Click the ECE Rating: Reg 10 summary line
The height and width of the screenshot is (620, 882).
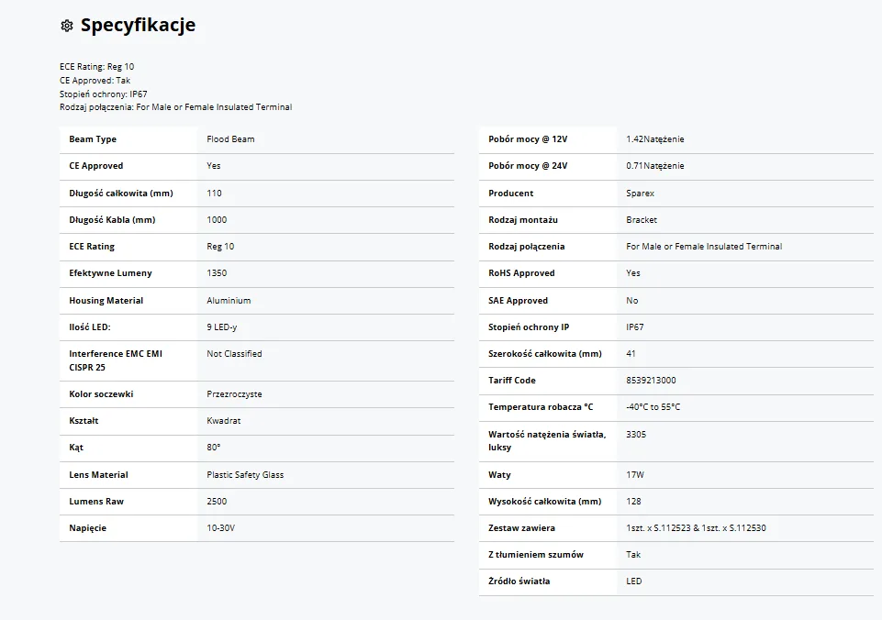pyautogui.click(x=96, y=67)
